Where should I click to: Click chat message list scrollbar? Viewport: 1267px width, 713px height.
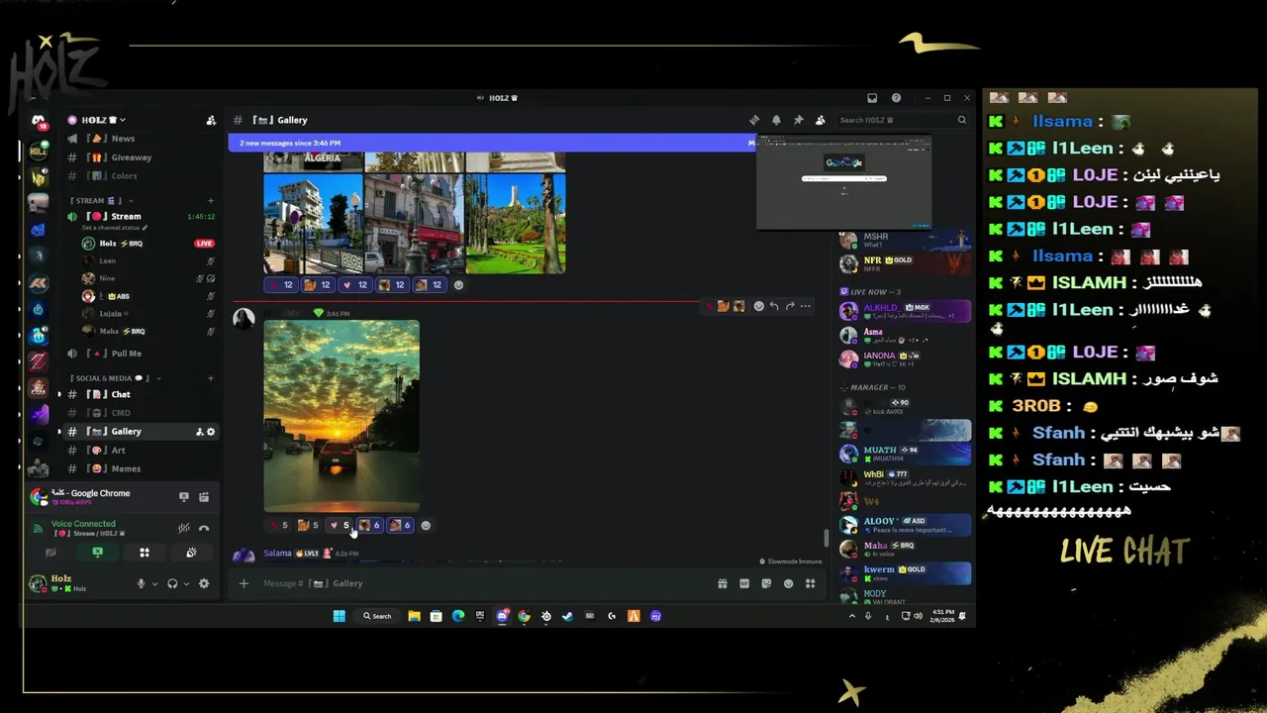point(827,539)
